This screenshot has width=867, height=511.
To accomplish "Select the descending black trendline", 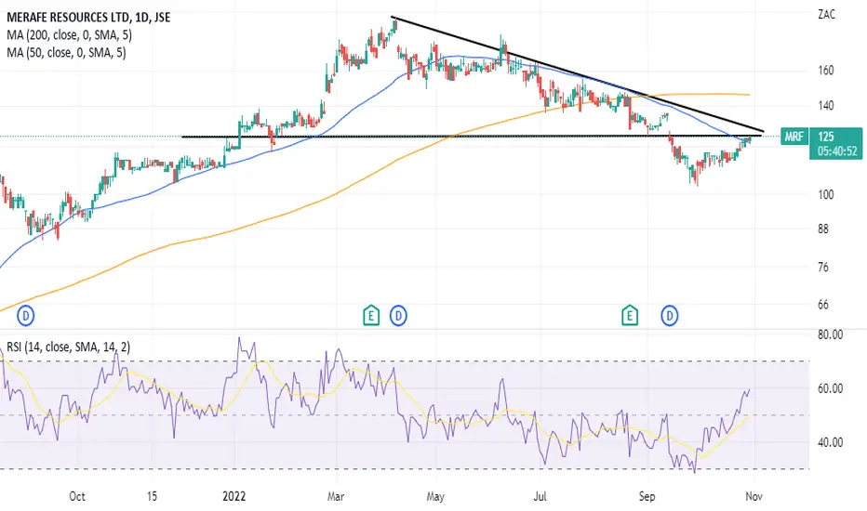I will pos(576,74).
